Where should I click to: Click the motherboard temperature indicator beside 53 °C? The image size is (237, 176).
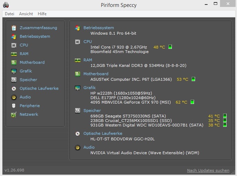[x=193, y=79]
